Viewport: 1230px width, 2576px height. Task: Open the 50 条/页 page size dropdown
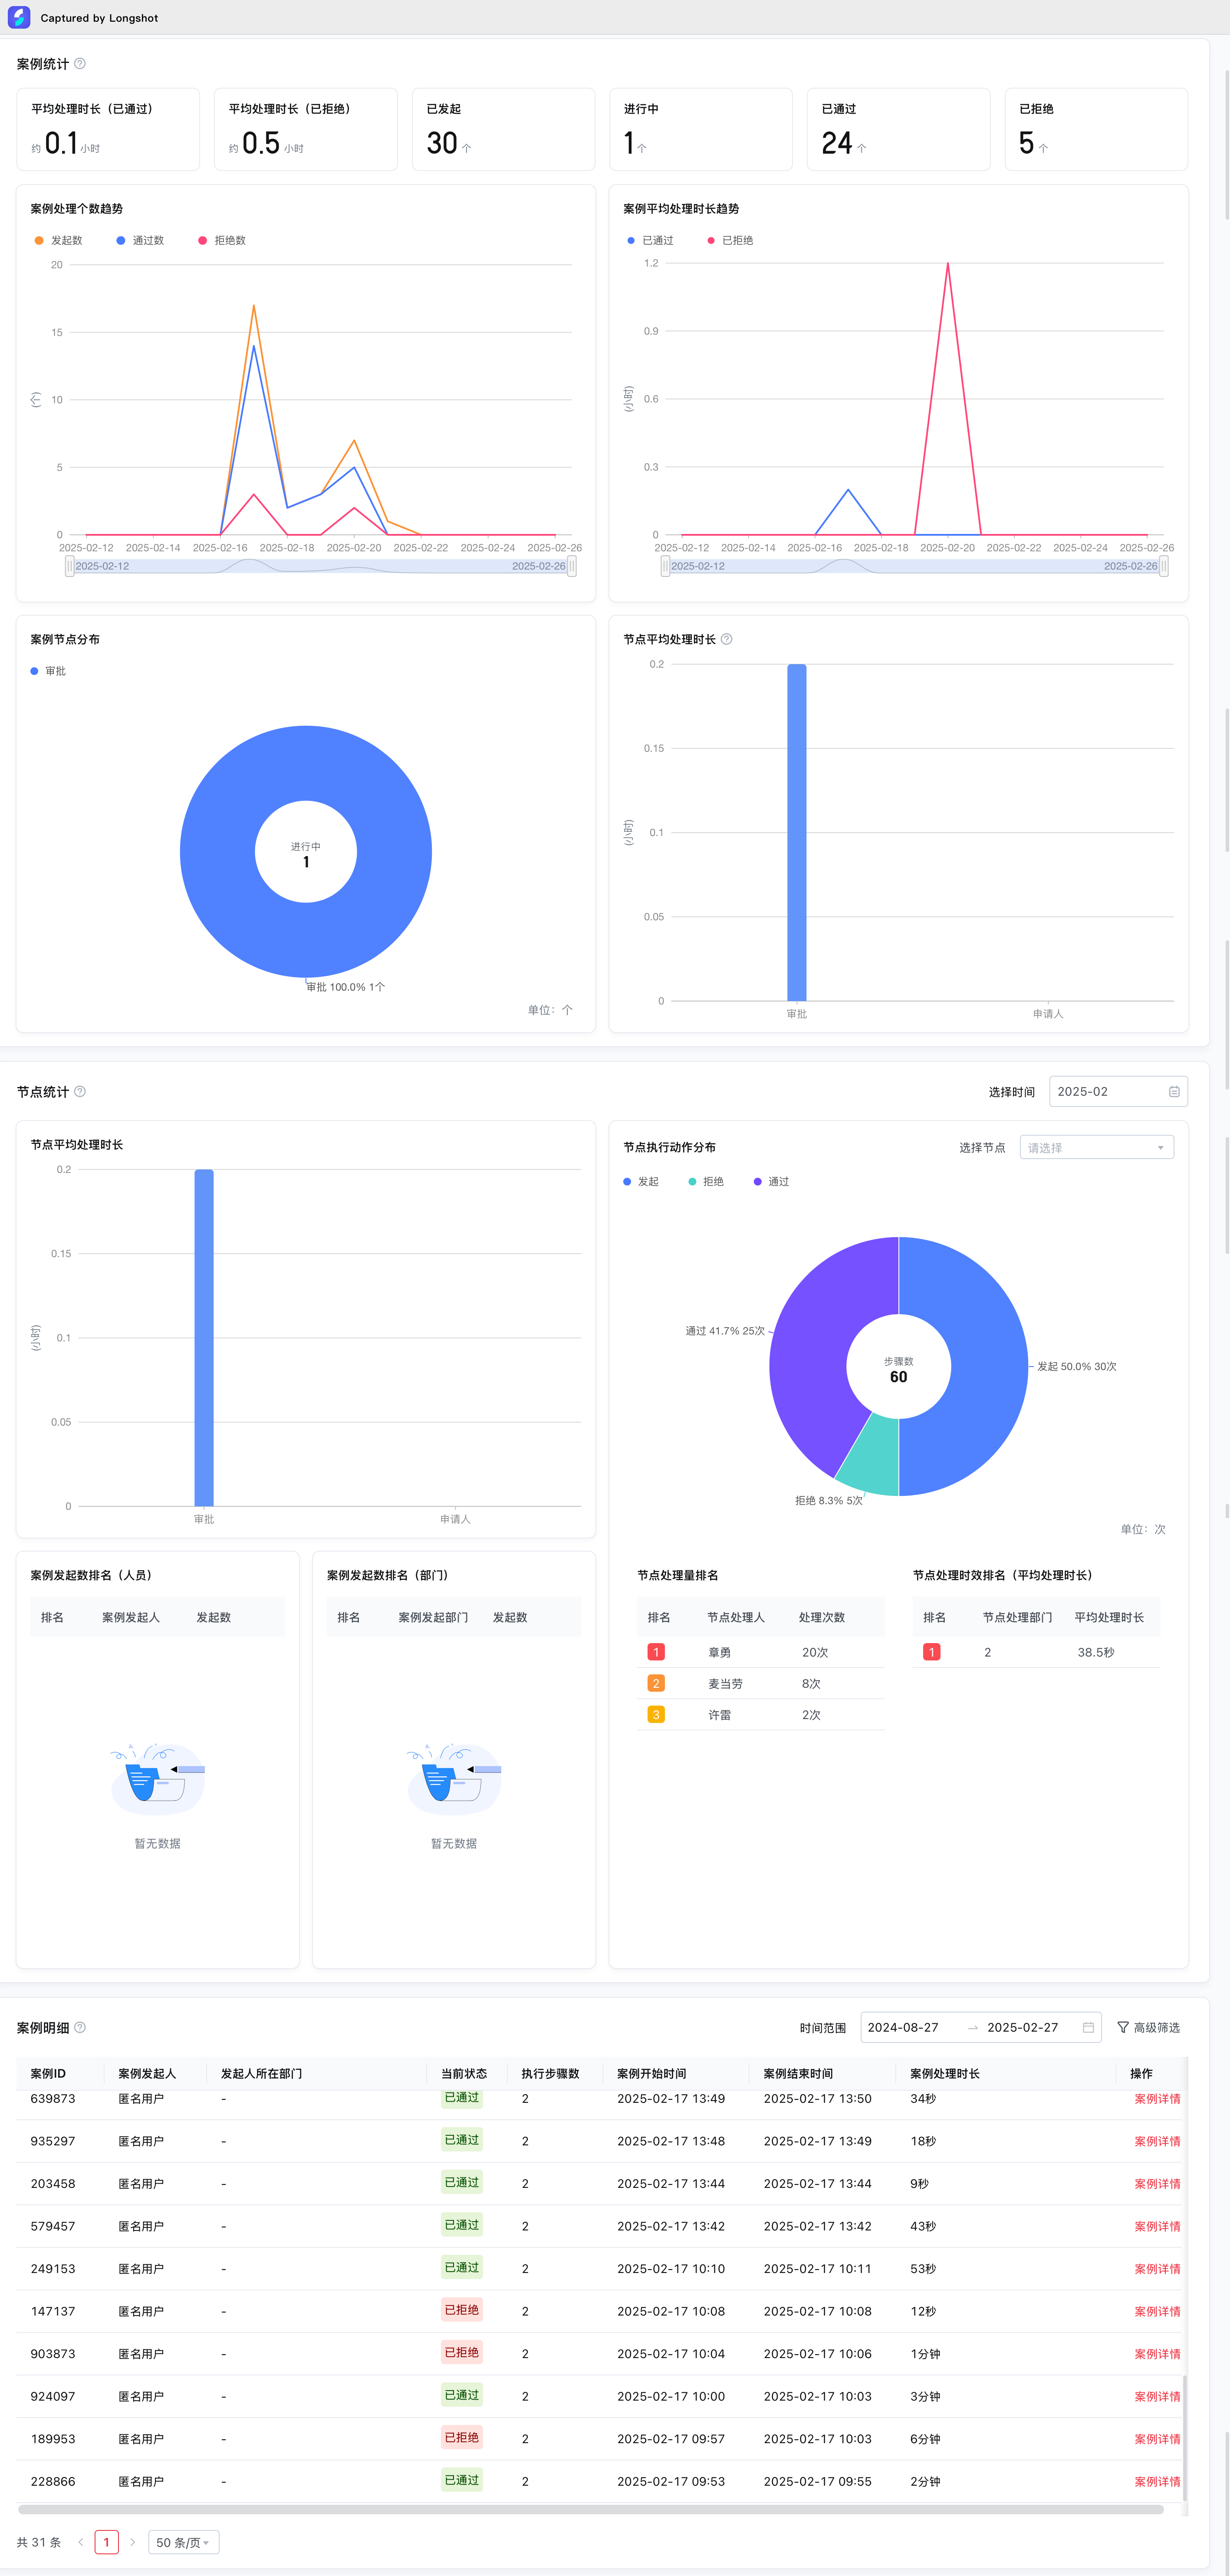183,2542
